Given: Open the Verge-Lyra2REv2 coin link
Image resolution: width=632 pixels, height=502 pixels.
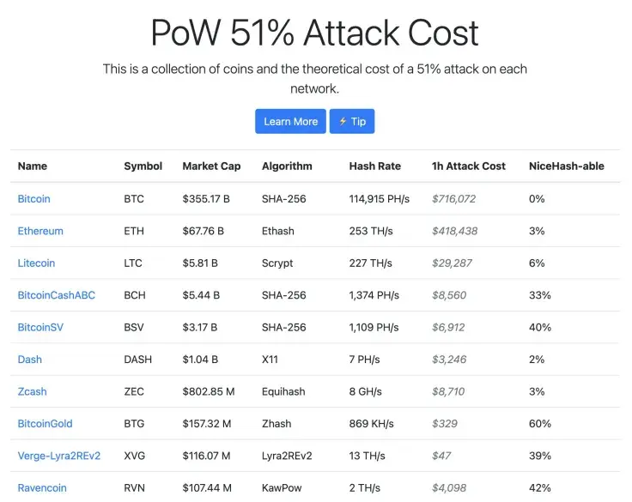Looking at the screenshot, I should [x=59, y=456].
